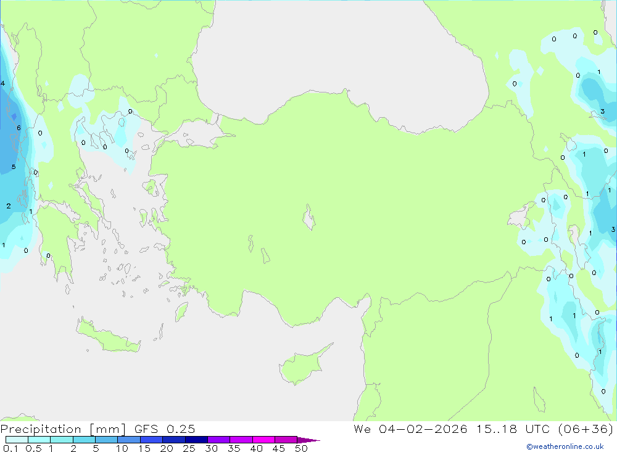
Task: Click the 0.1–0.5 mm palest cyan legend swatch
Action: pyautogui.click(x=17, y=440)
